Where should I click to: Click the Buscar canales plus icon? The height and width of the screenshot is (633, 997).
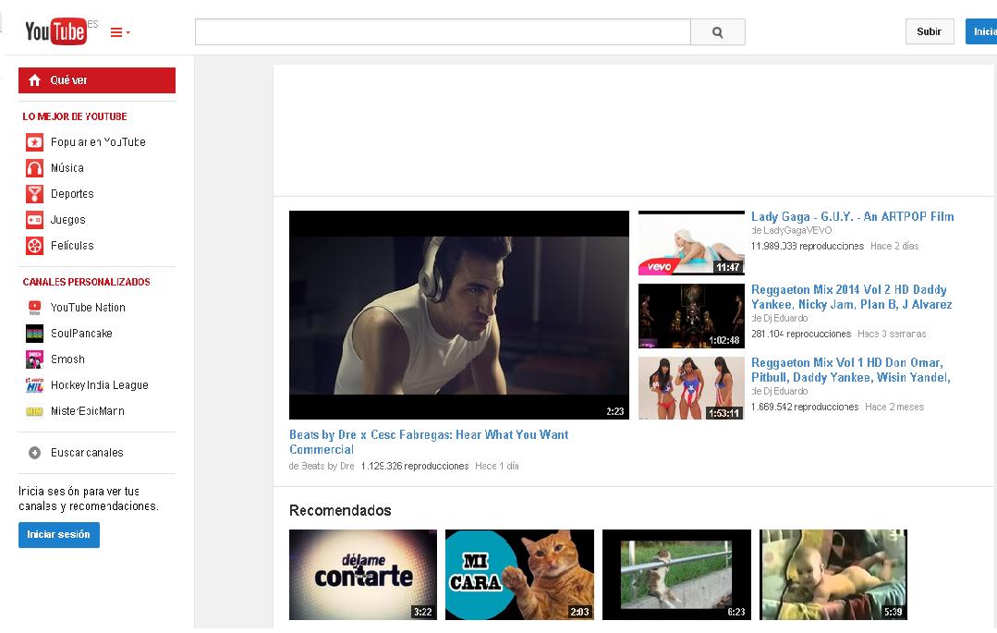pos(34,453)
